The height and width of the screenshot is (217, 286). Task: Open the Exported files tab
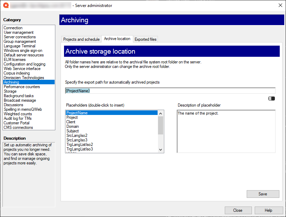(145, 39)
